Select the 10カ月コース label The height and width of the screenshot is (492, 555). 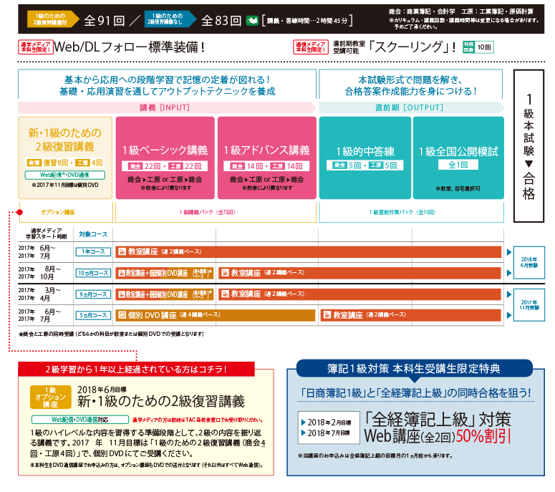(92, 274)
